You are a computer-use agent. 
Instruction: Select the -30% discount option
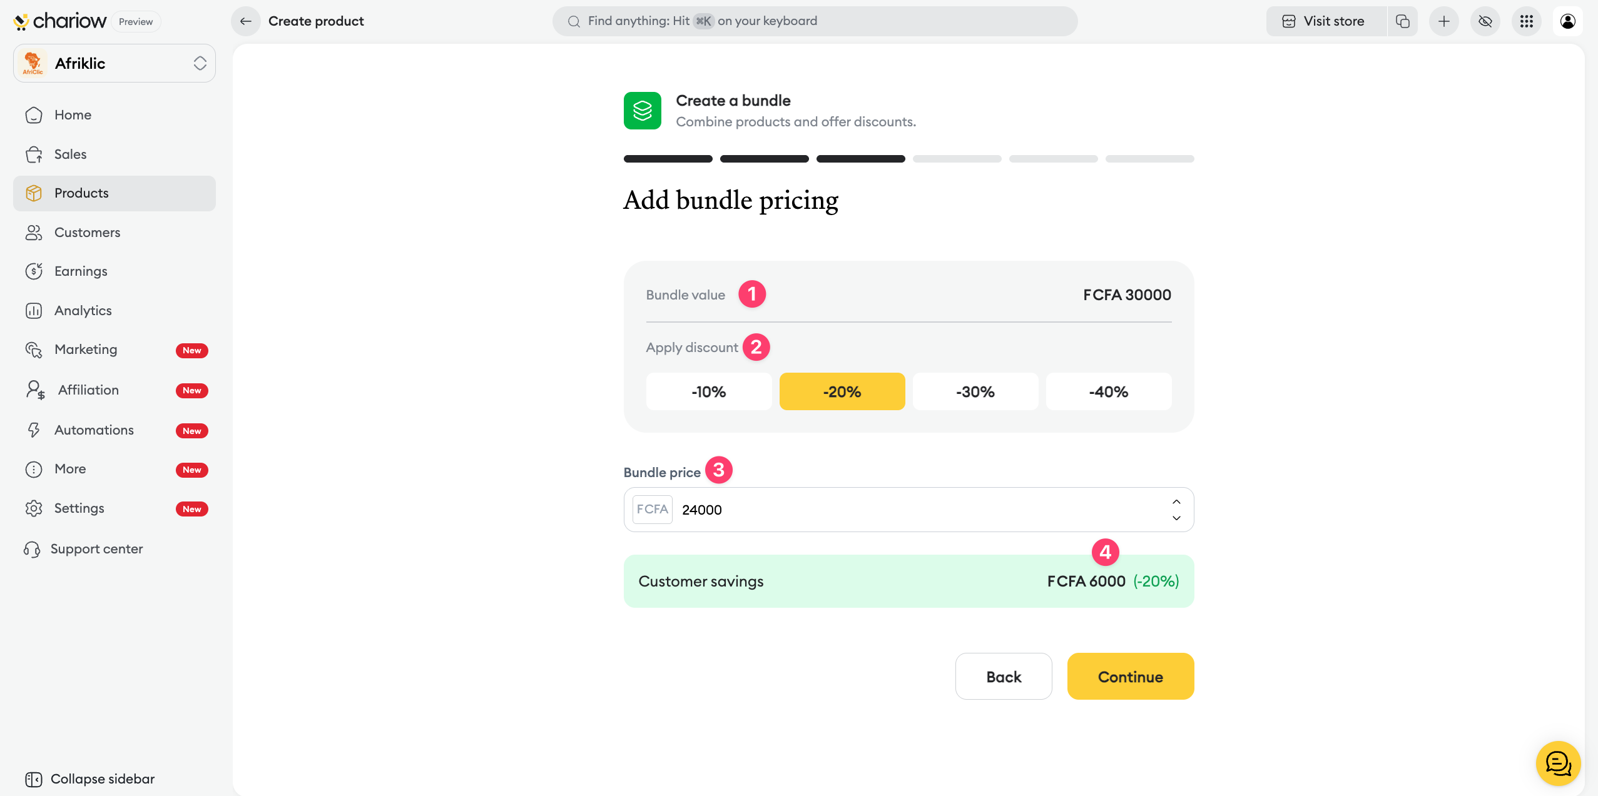[975, 392]
